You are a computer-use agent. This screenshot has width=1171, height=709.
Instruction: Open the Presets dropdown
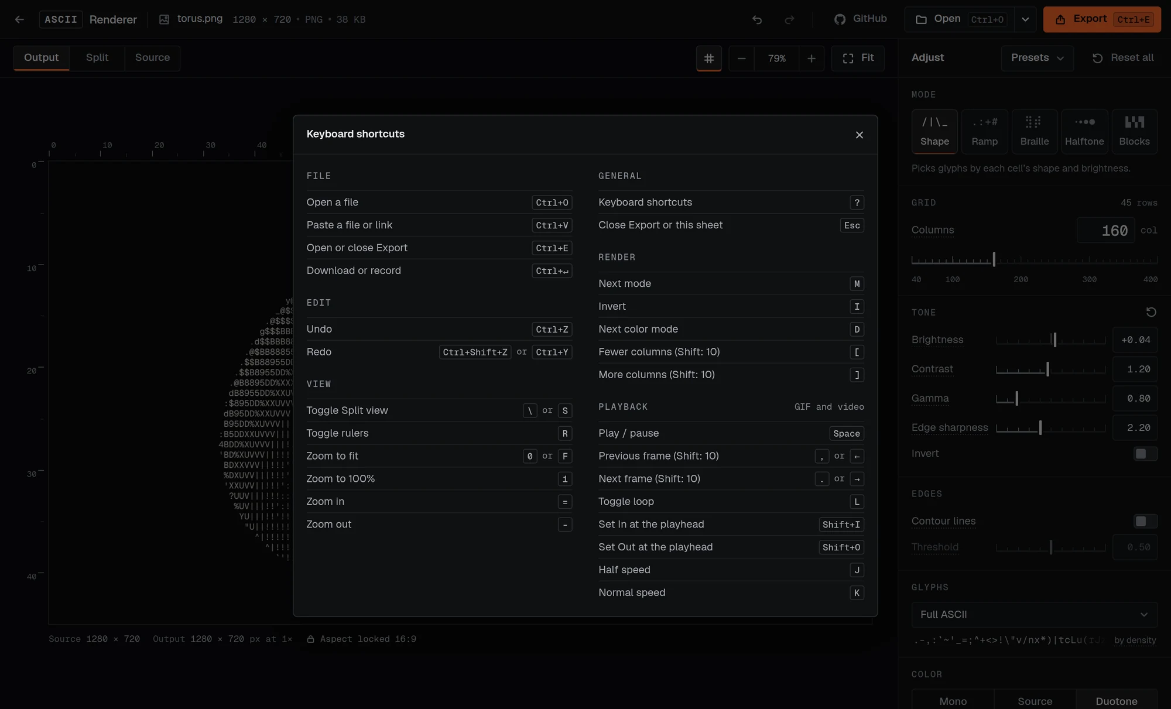coord(1037,58)
